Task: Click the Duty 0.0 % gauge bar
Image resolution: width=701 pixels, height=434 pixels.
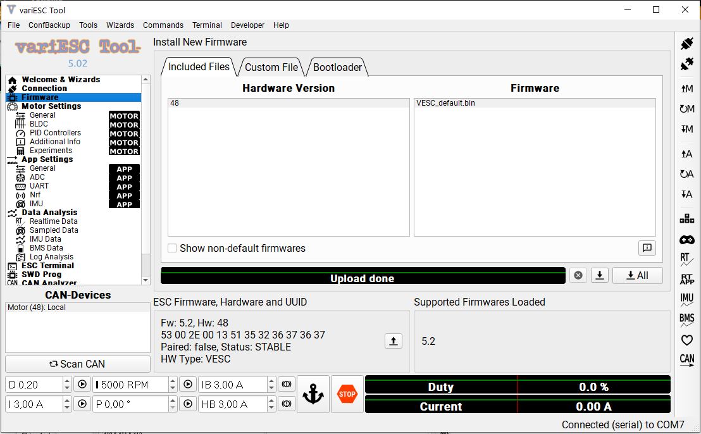Action: [x=518, y=385]
